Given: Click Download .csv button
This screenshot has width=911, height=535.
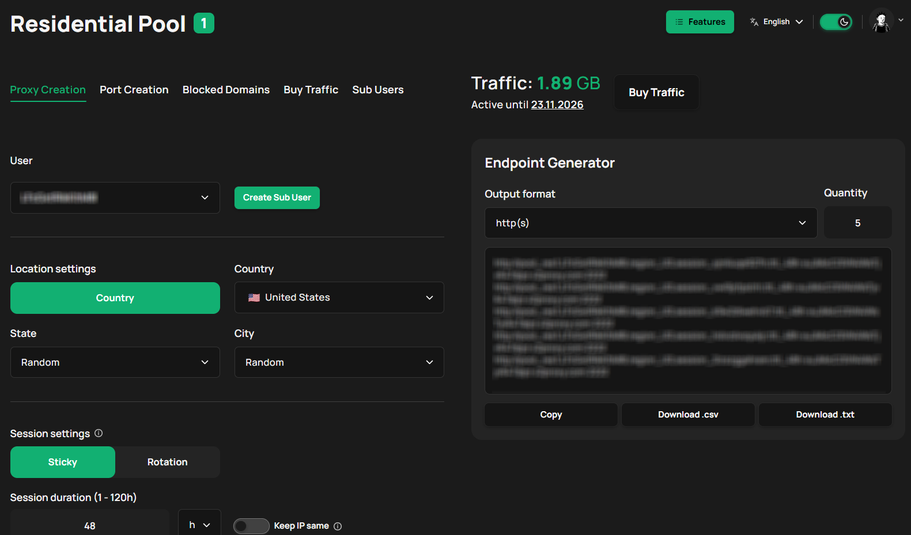Looking at the screenshot, I should pyautogui.click(x=688, y=415).
